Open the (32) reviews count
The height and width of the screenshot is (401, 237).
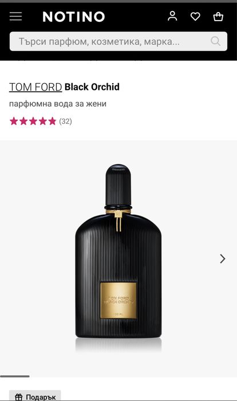tap(65, 121)
